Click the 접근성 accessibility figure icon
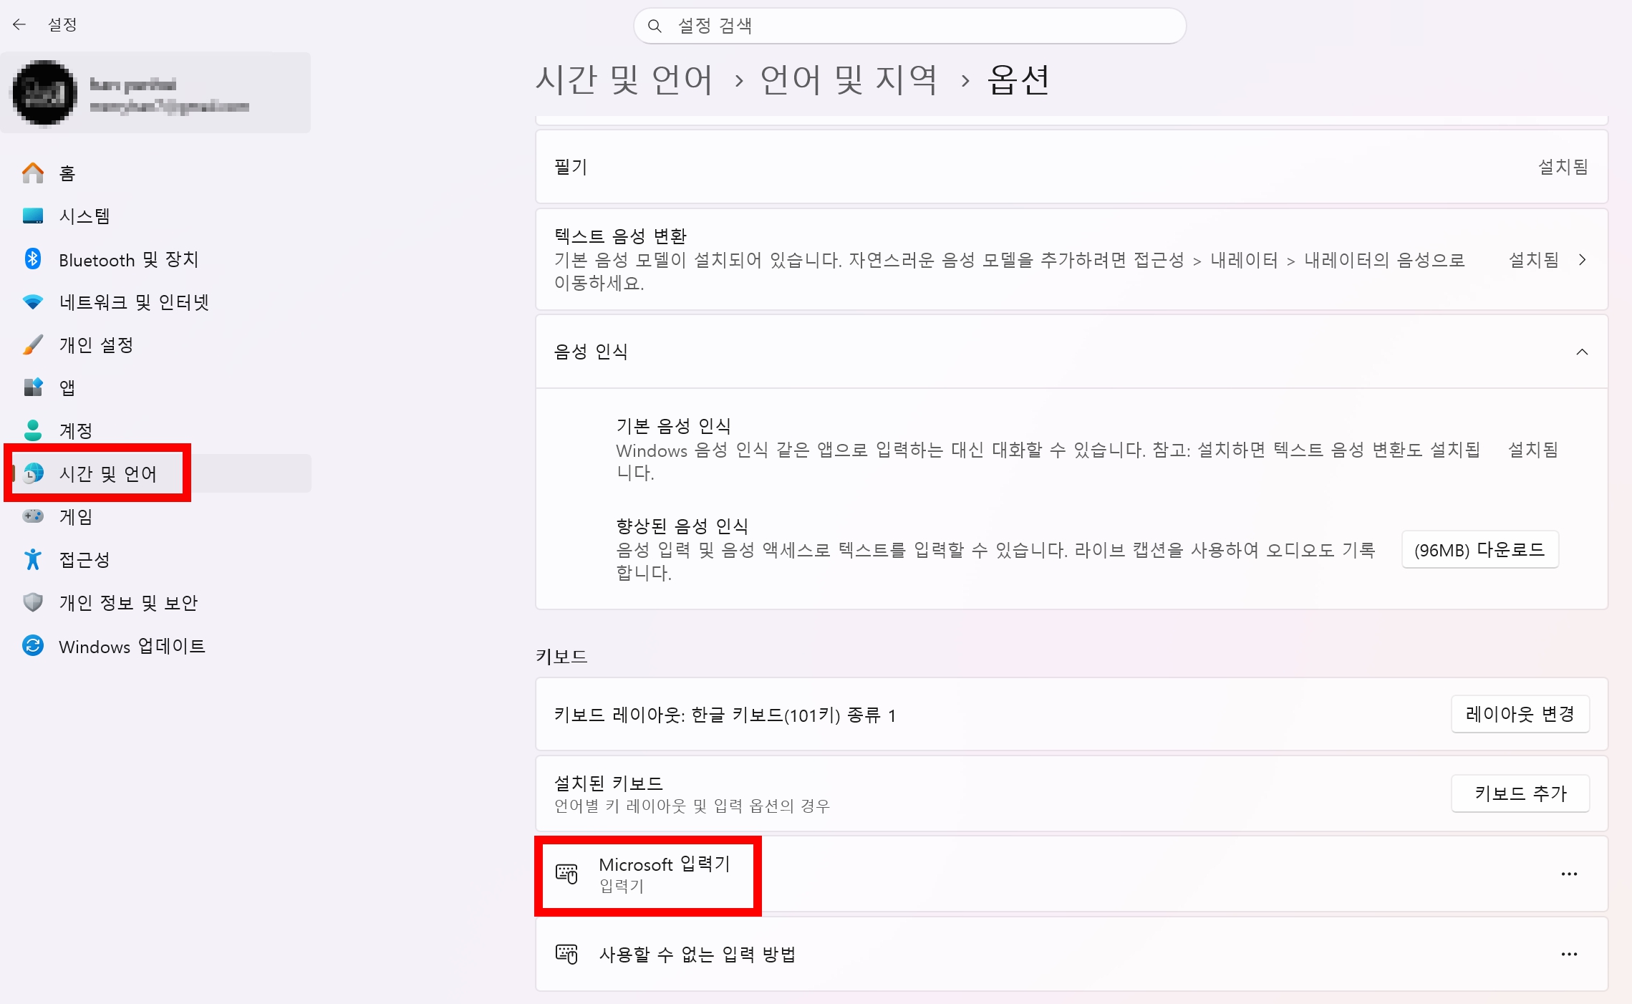The image size is (1632, 1004). pos(33,559)
